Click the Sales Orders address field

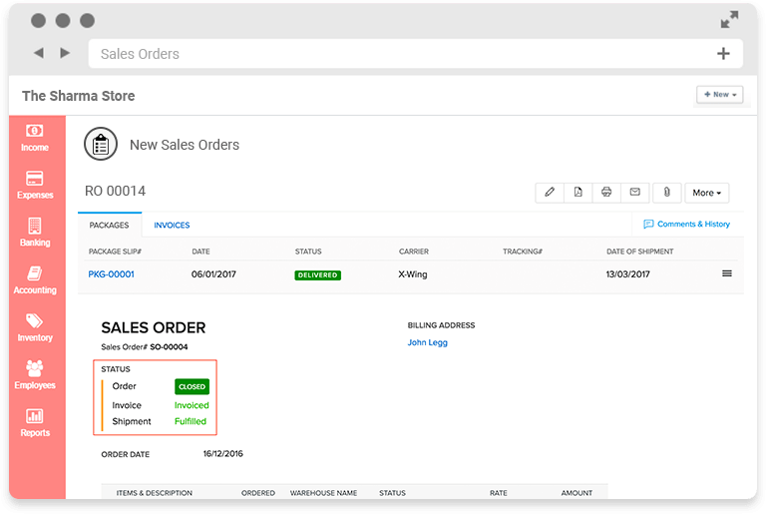point(399,54)
